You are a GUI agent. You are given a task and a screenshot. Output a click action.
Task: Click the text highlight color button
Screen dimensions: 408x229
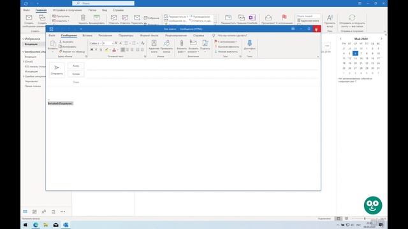click(106, 50)
